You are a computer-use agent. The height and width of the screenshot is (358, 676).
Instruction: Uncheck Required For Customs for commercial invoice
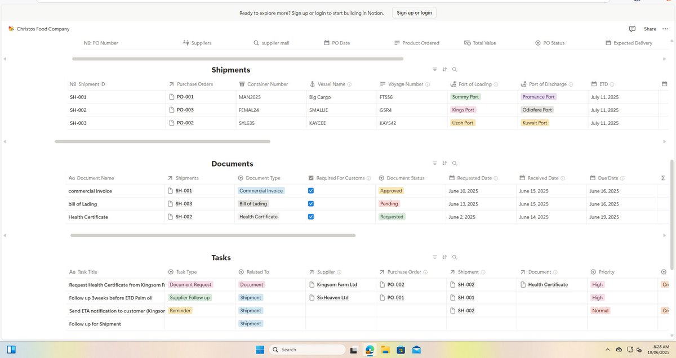pos(311,191)
